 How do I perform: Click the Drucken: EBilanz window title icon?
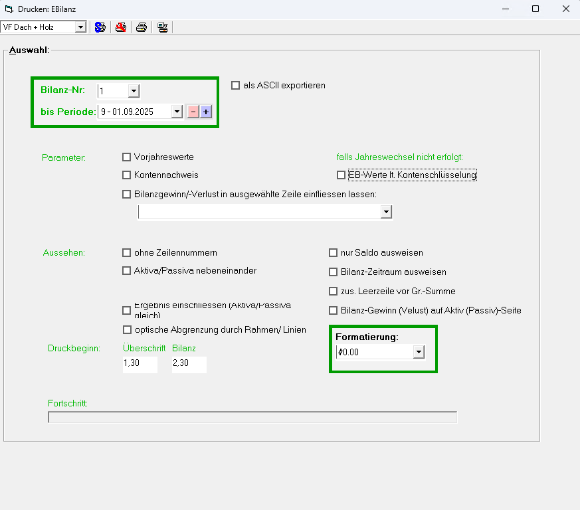[9, 9]
